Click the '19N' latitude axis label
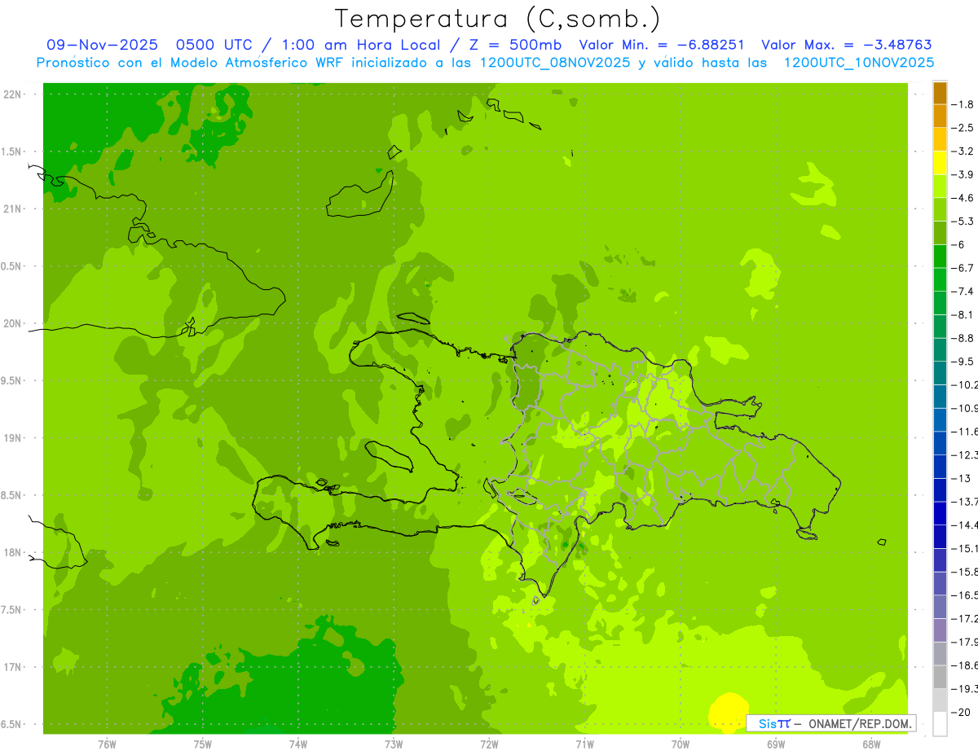Screen dimensions: 978x755 pyautogui.click(x=12, y=438)
